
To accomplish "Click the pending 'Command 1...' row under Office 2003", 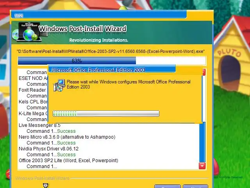I will 42,166.
